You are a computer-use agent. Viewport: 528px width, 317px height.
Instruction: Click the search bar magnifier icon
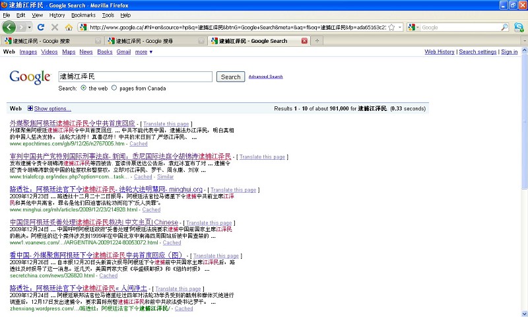point(504,27)
